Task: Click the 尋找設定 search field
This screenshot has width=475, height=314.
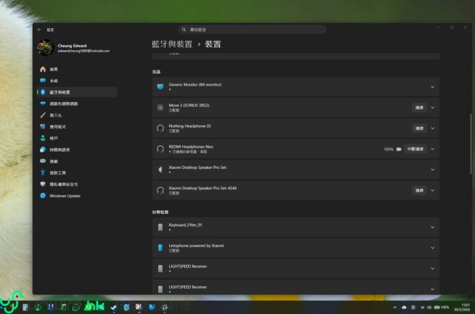Action: point(253,29)
